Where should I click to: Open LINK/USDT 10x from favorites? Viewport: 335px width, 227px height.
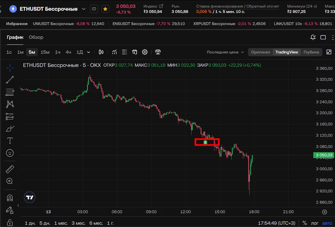[303, 24]
